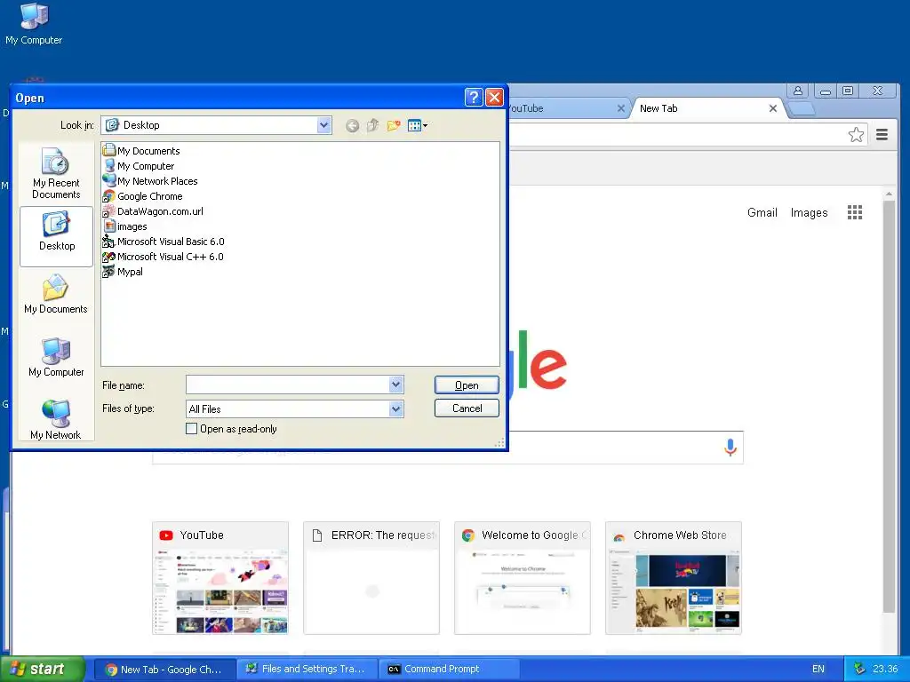Select the images file in list
910x682 pixels.
(125, 226)
